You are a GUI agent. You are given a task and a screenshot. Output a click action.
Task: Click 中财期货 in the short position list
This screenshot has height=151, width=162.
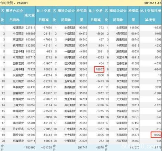[x=122, y=105]
